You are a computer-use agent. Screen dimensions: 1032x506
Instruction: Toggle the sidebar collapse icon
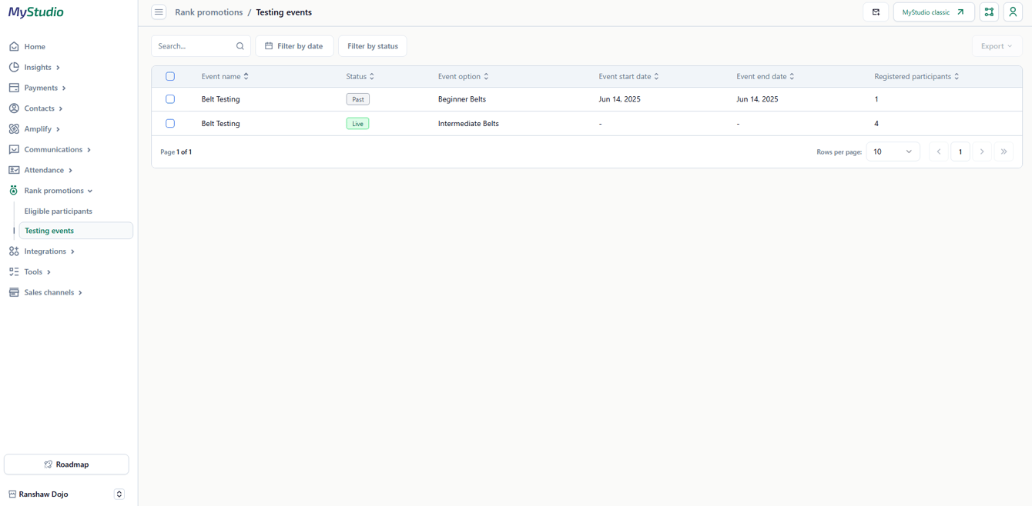tap(159, 12)
